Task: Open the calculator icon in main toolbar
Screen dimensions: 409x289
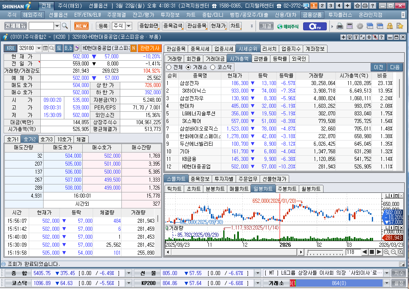Action: (349, 26)
